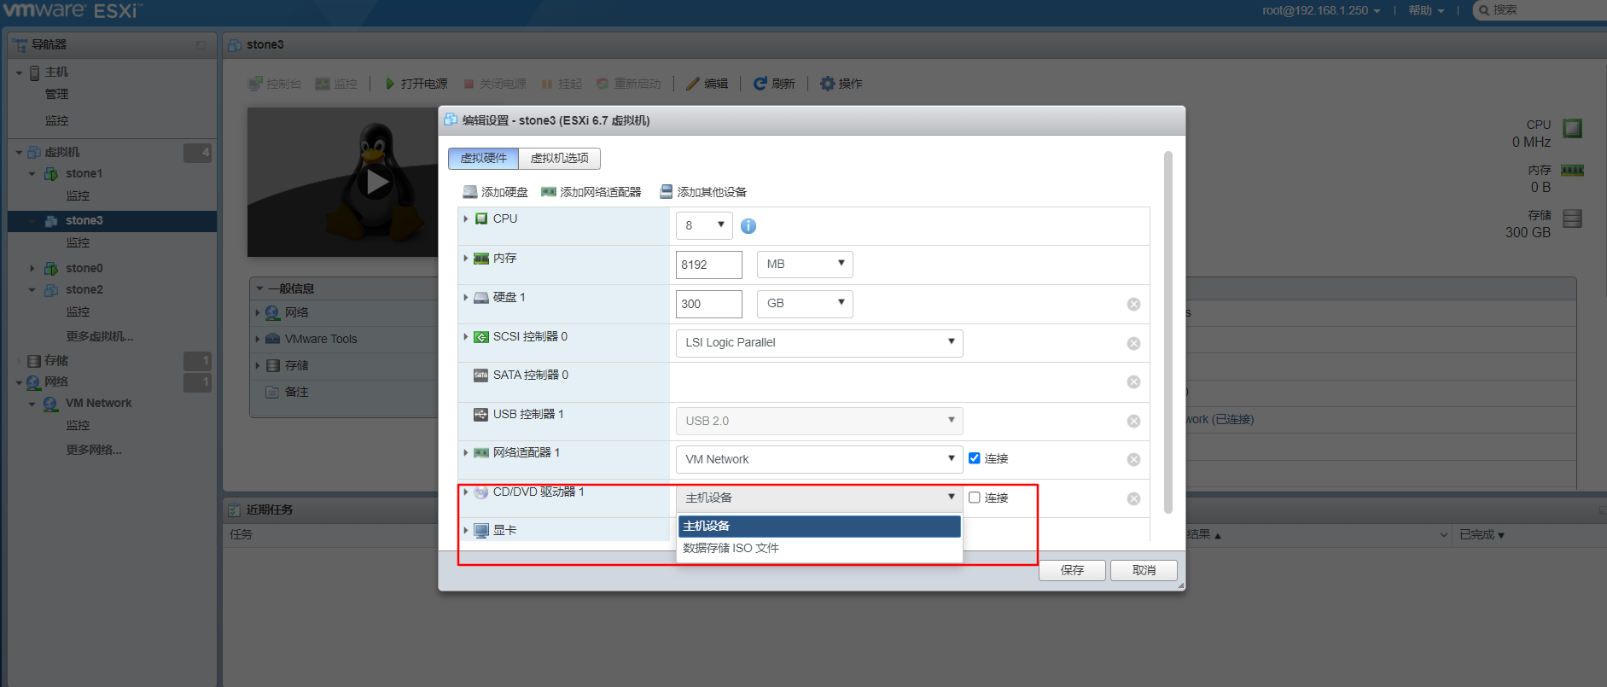Click 更多网络... in navigator
Viewport: 1607px width, 687px height.
tap(94, 451)
